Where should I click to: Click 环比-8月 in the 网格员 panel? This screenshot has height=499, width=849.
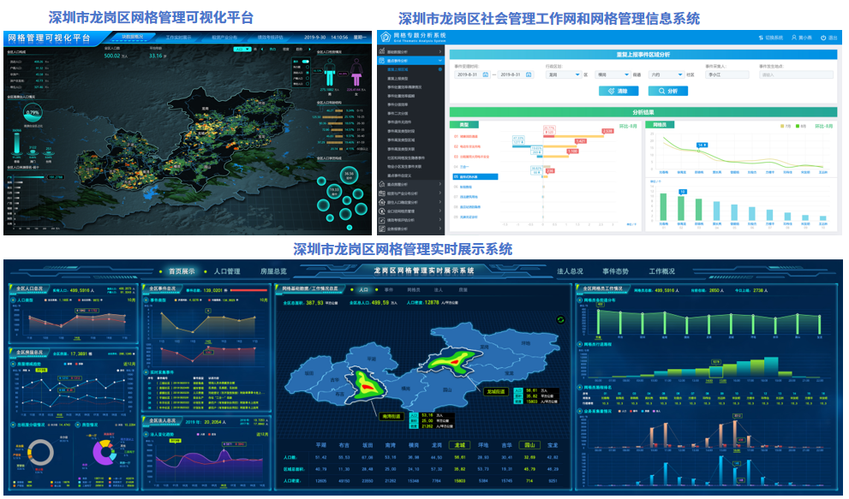coord(824,126)
